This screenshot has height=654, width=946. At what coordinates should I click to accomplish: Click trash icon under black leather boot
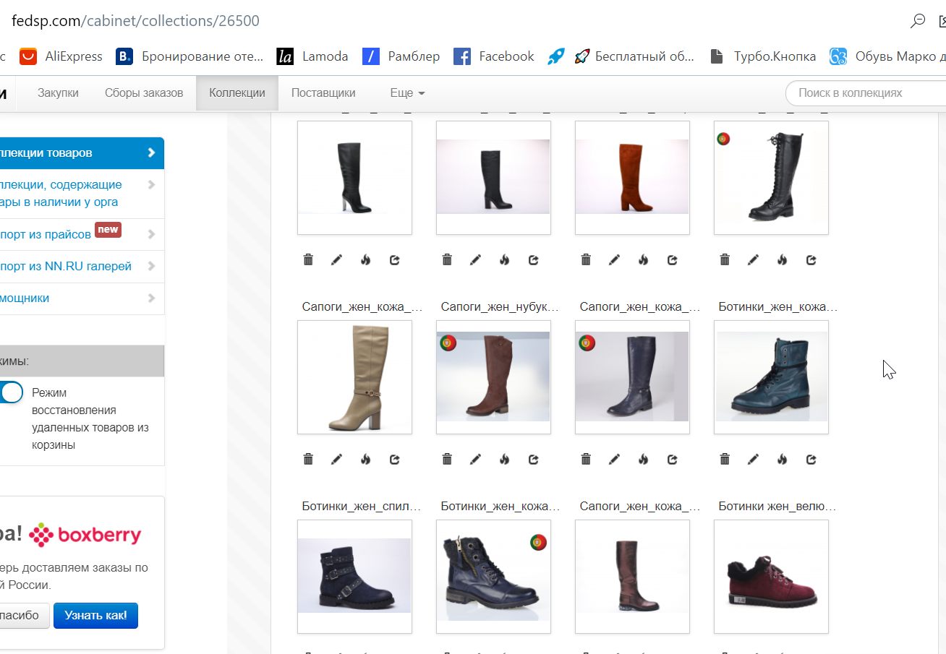point(308,260)
